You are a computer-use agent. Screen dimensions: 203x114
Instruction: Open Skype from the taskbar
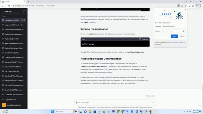(x=132, y=111)
